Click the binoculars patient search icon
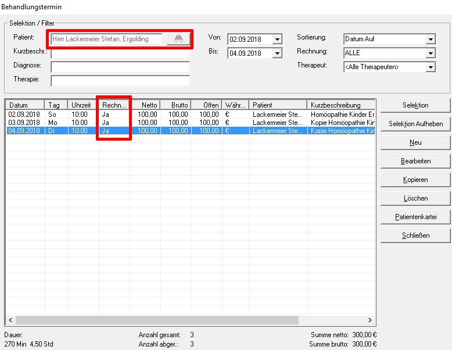This screenshot has width=452, height=350. tap(178, 39)
